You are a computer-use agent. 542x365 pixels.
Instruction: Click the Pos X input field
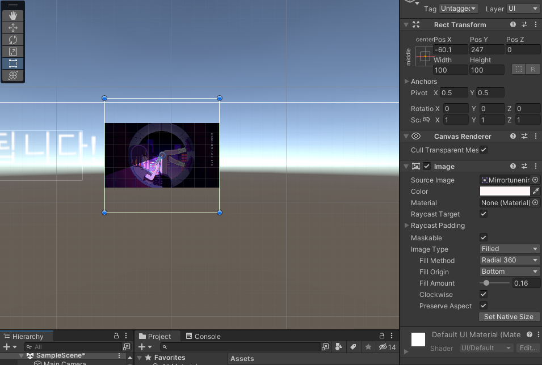point(451,49)
